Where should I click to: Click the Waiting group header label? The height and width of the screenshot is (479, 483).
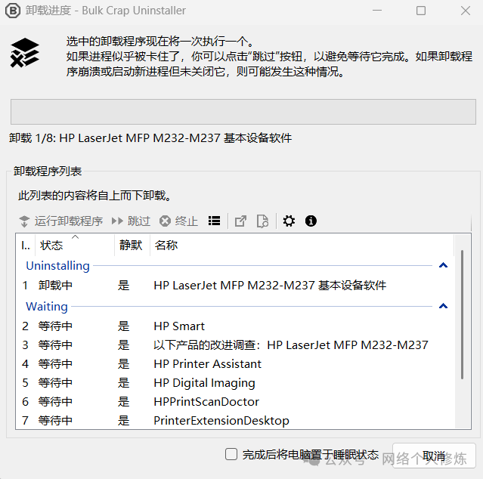pyautogui.click(x=47, y=306)
